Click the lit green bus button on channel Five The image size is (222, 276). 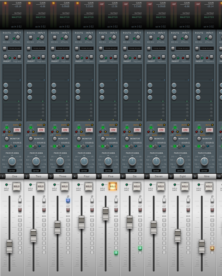[116, 252]
